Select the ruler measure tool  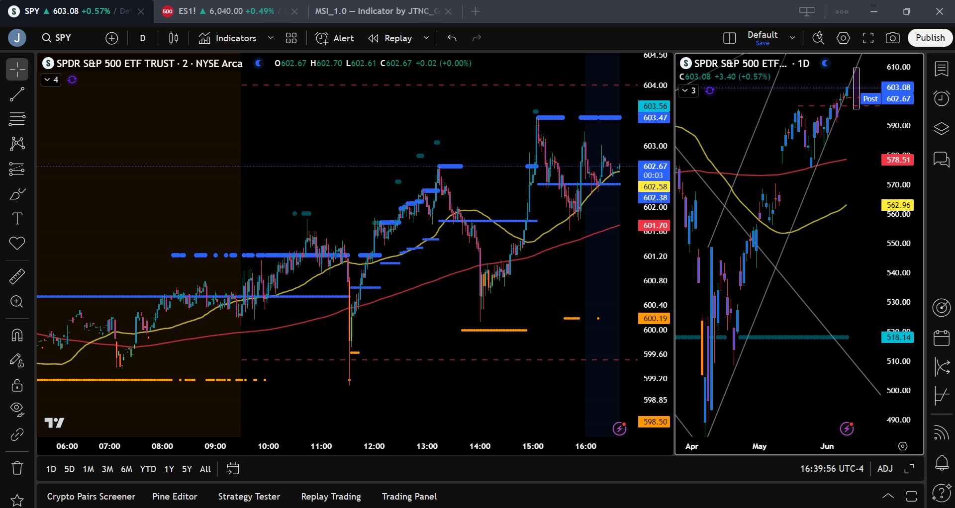(x=17, y=276)
